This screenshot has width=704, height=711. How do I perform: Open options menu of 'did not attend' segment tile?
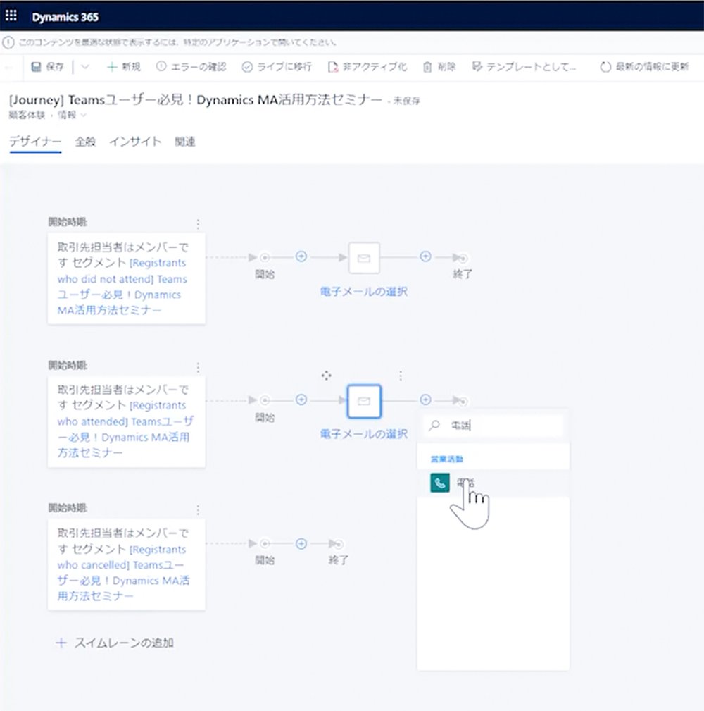point(198,224)
